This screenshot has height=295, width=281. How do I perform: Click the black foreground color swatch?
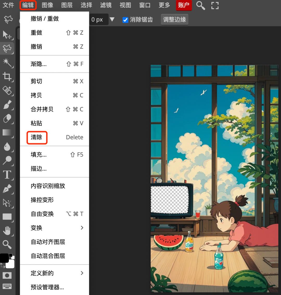point(4,258)
